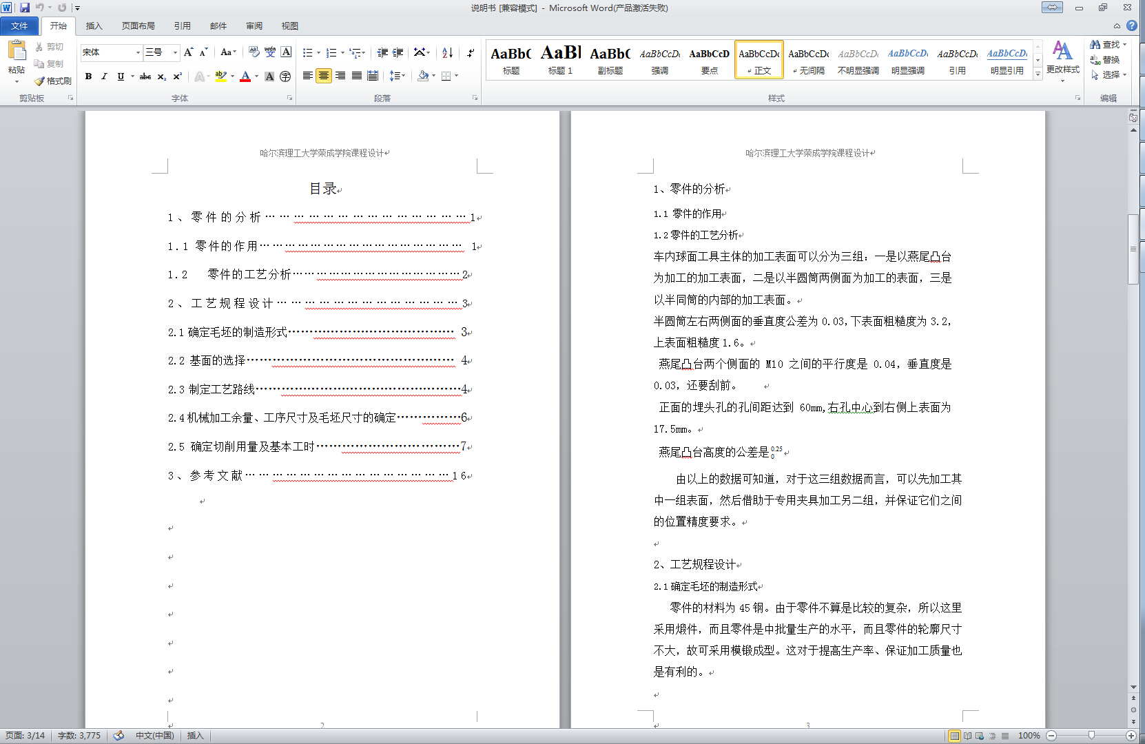Image resolution: width=1145 pixels, height=744 pixels.
Task: Toggle bold formatting
Action: (88, 76)
